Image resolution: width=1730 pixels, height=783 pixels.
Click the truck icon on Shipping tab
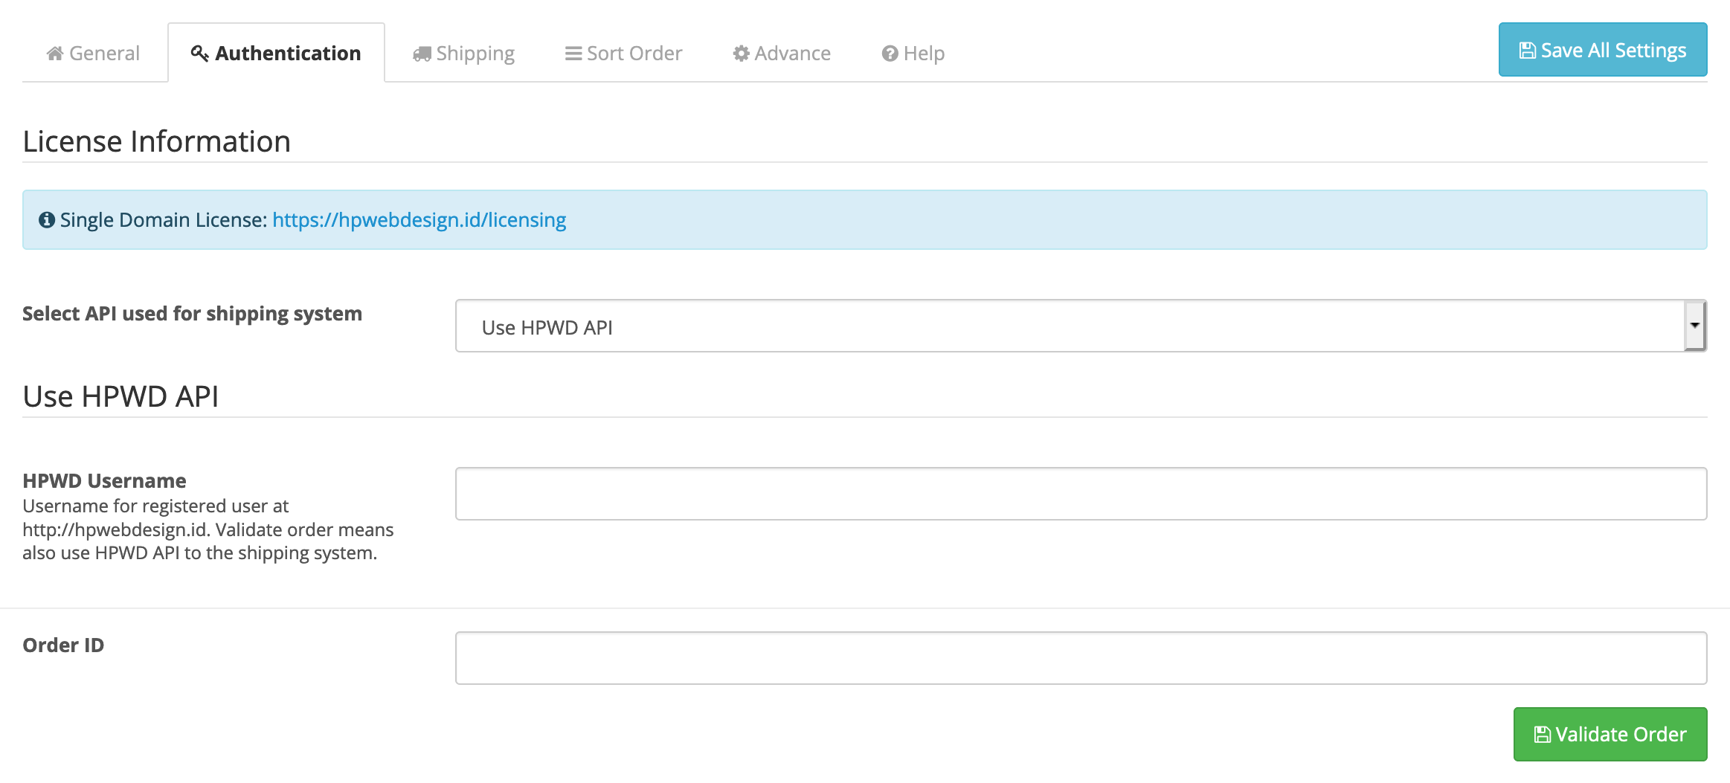(422, 54)
